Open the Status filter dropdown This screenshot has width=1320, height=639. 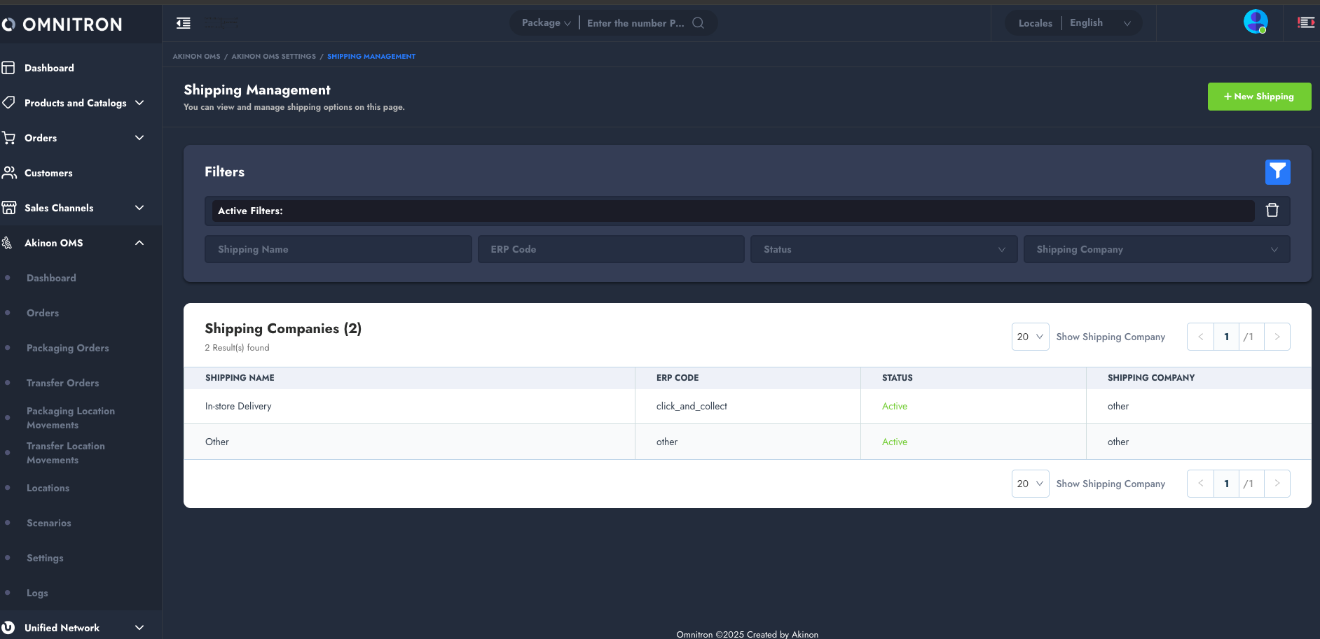click(883, 249)
